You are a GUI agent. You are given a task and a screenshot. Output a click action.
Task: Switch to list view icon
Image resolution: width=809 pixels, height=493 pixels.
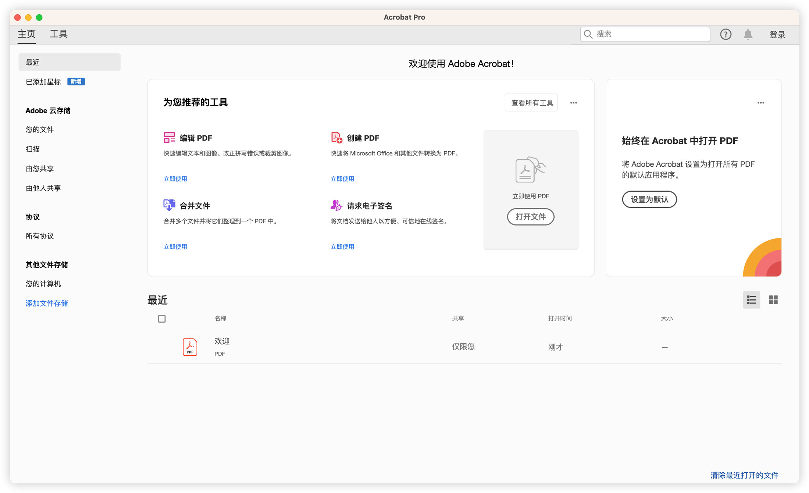(751, 300)
